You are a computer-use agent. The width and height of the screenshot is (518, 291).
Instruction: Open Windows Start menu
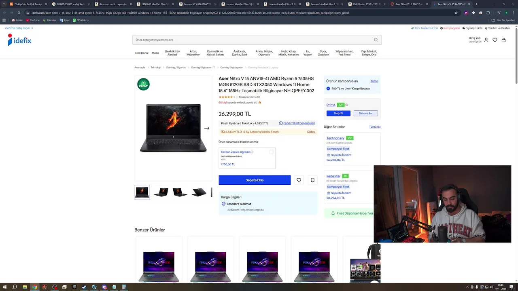pos(4,287)
